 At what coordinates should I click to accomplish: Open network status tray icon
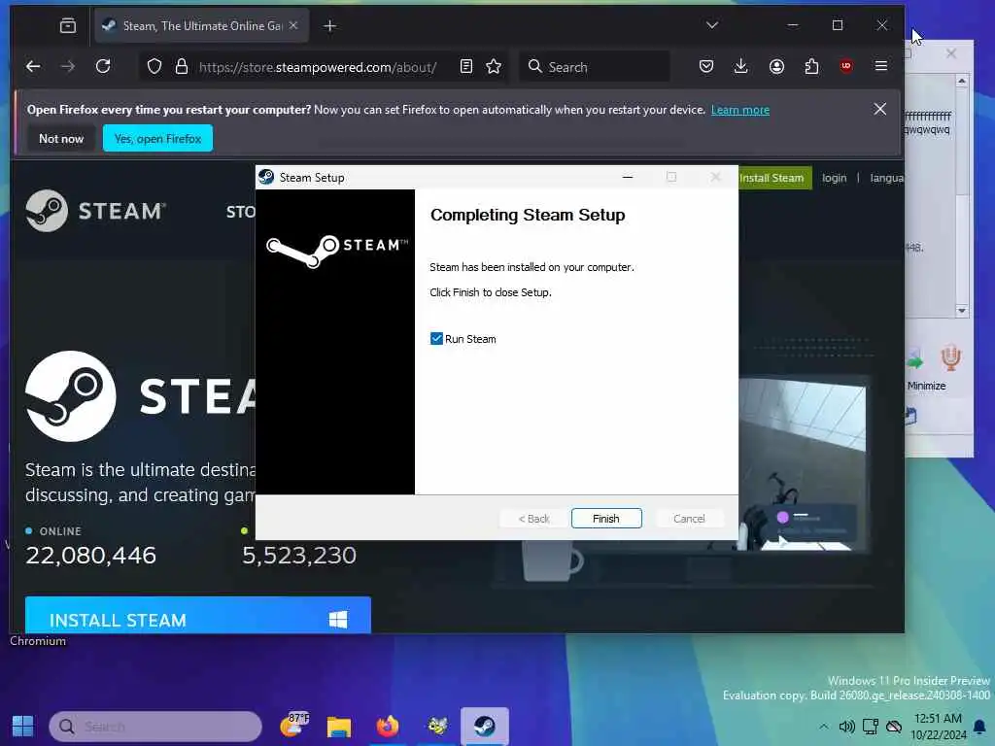tap(870, 727)
